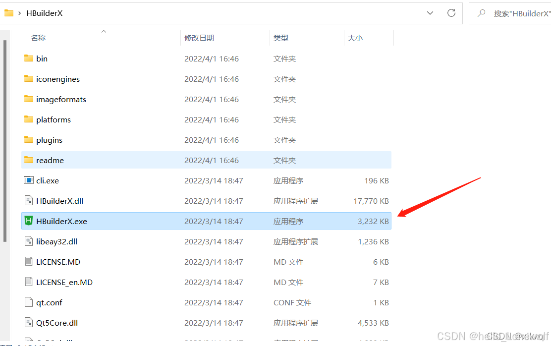Sort by the 类型 column header
The width and height of the screenshot is (551, 346).
pos(281,38)
